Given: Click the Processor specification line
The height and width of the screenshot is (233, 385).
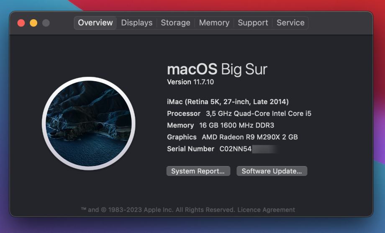Looking at the screenshot, I should pos(239,113).
